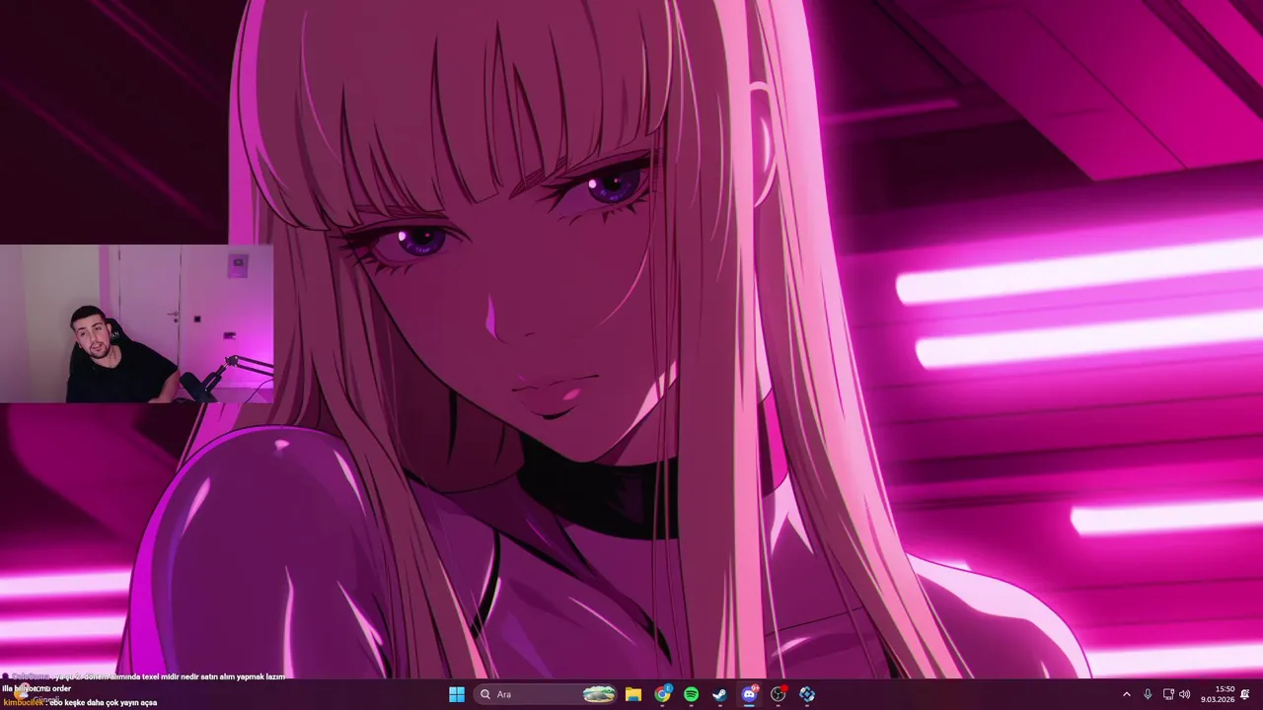1263x710 pixels.
Task: Open the clock showing 15:50
Action: coord(1218,694)
